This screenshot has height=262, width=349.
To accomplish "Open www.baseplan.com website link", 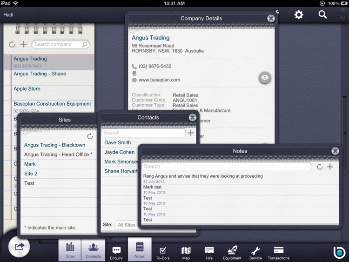I will [x=159, y=80].
